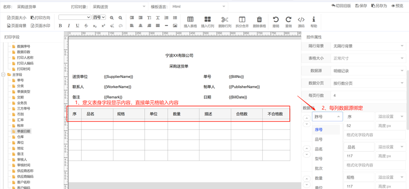
Task: Open the 数据源 明细记录 dropdown
Action: [368, 71]
